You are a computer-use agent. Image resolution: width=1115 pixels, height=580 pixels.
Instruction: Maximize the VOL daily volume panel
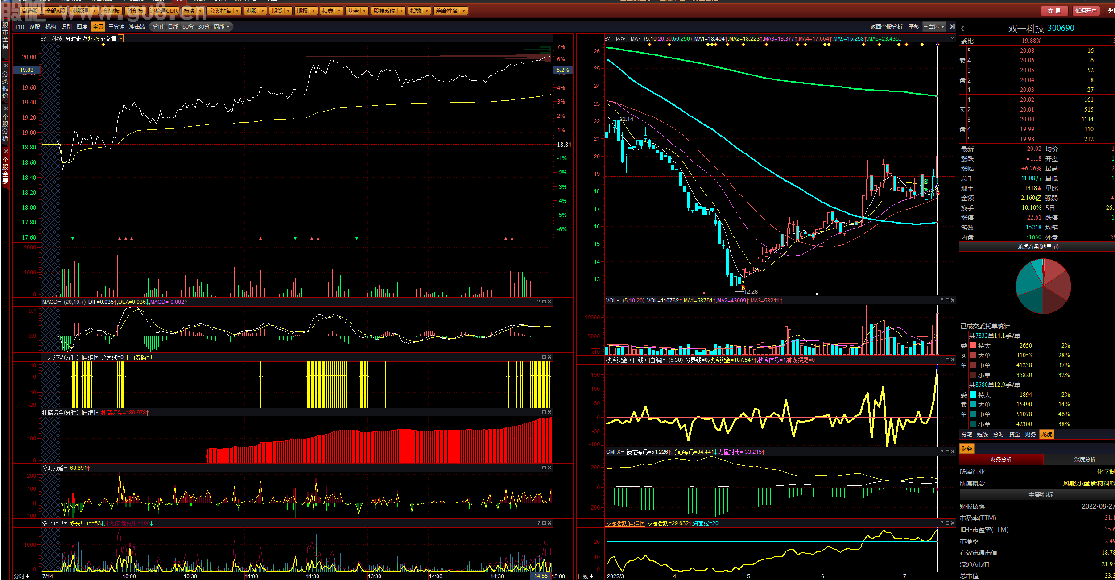947,301
